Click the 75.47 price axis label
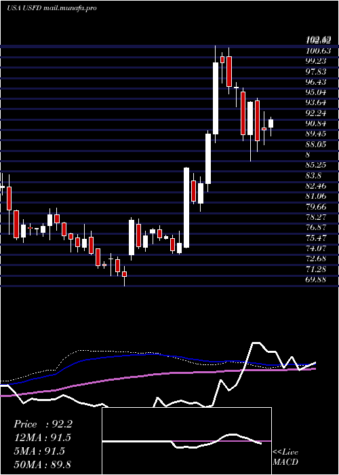 316,237
